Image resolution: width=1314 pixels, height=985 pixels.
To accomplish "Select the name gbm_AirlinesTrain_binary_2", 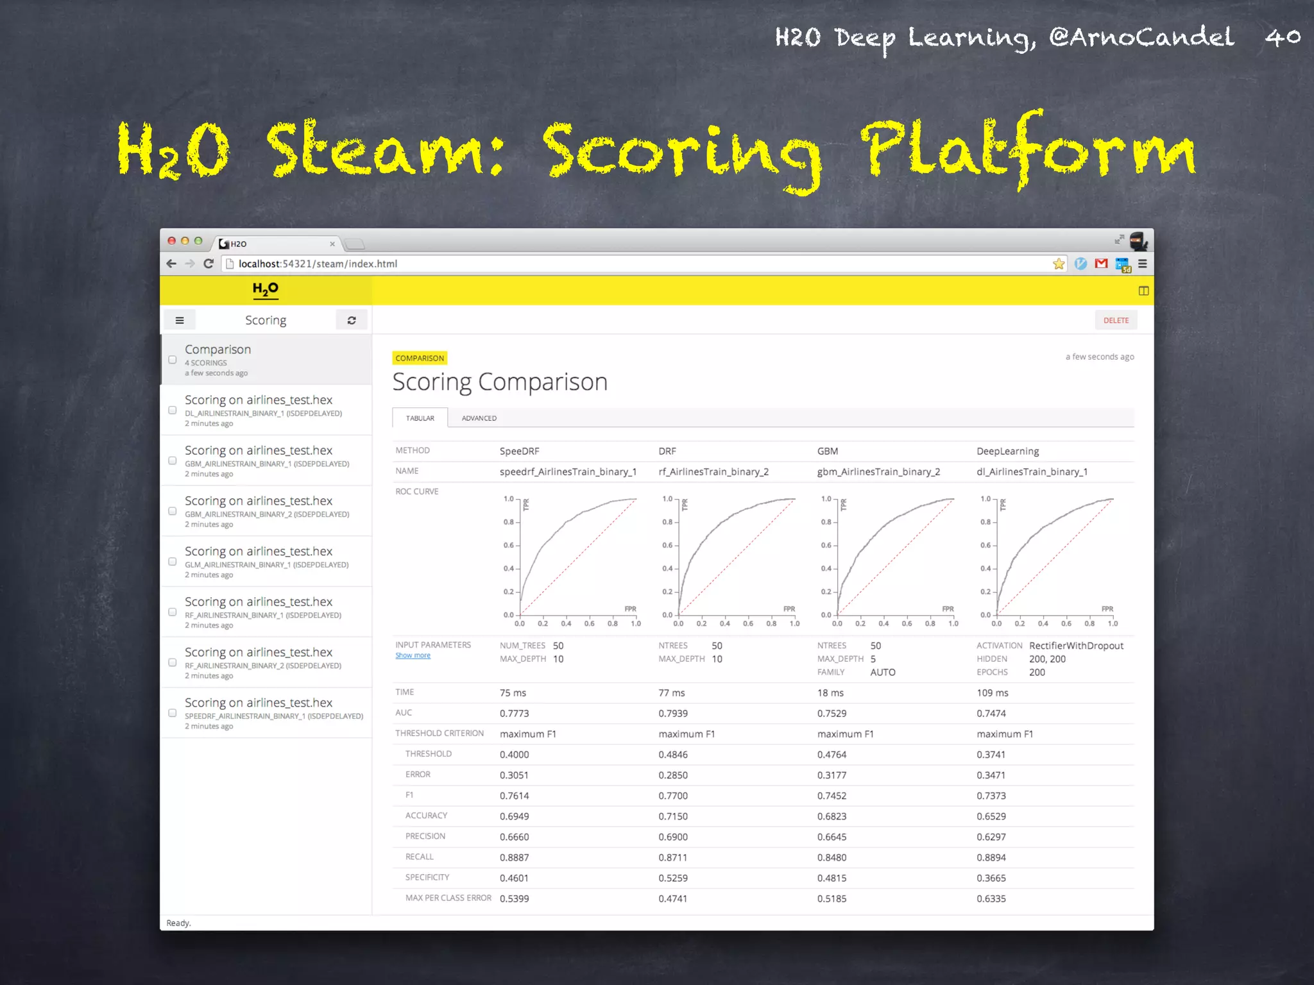I will point(878,472).
